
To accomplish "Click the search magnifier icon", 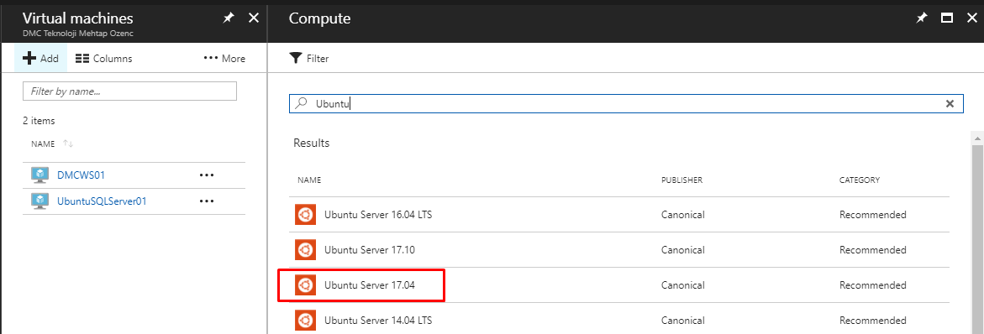I will [x=302, y=103].
